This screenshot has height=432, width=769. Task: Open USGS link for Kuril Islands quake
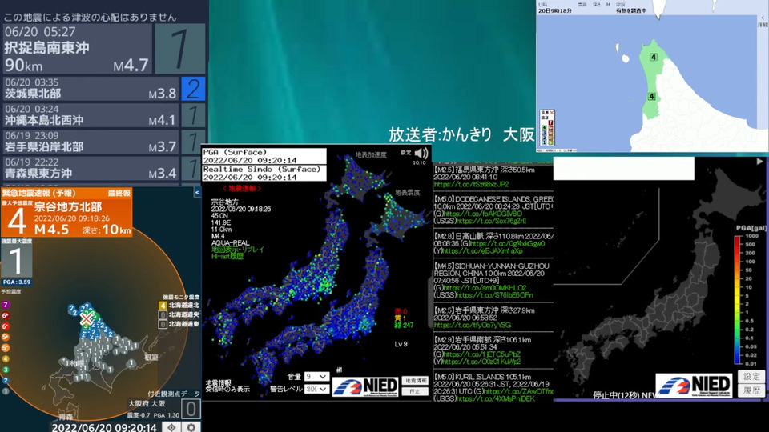pyautogui.click(x=495, y=398)
